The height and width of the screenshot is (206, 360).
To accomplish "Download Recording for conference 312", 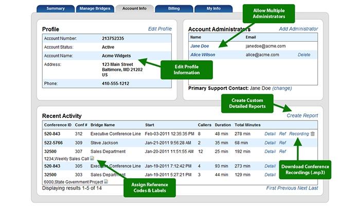I will 299,134.
